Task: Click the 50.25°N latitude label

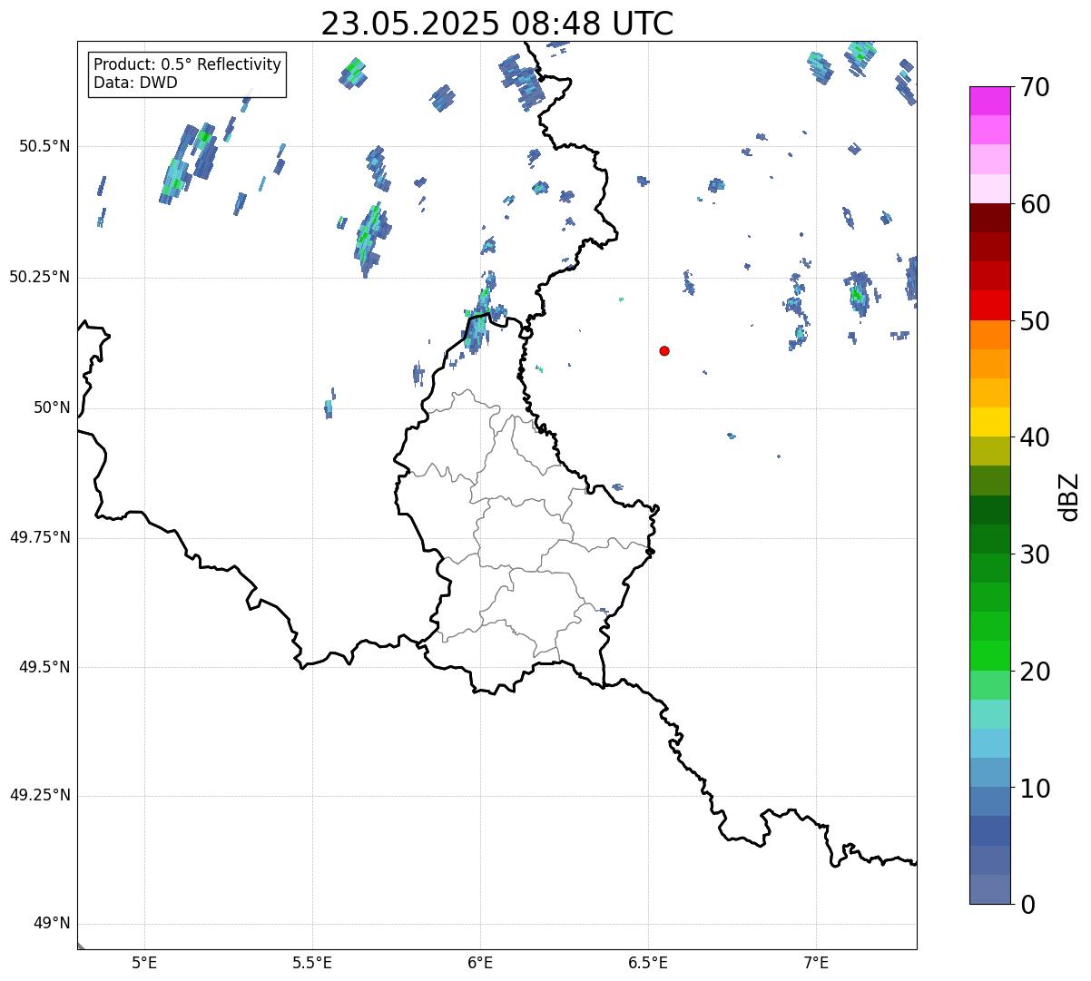Action: pyautogui.click(x=40, y=278)
